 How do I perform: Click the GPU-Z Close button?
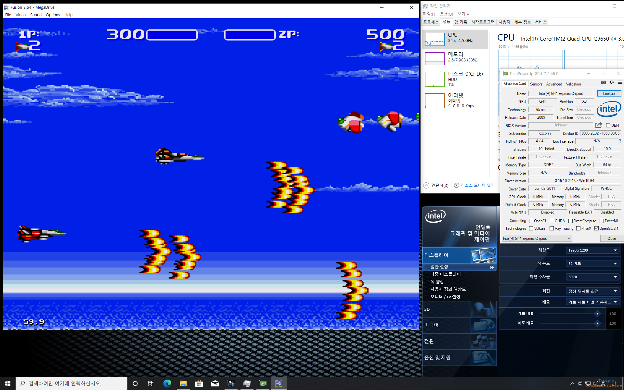611,239
